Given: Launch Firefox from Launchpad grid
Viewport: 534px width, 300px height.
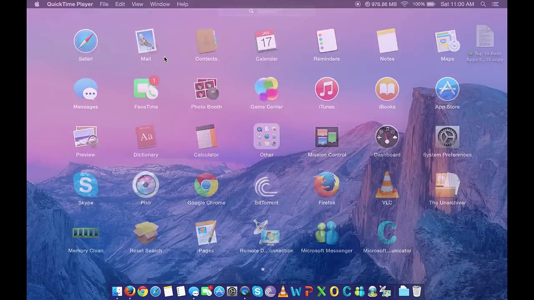Looking at the screenshot, I should [327, 185].
